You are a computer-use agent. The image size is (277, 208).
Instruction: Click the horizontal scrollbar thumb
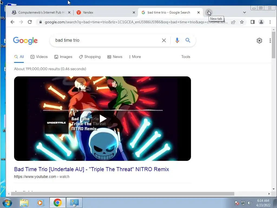[x=123, y=194]
